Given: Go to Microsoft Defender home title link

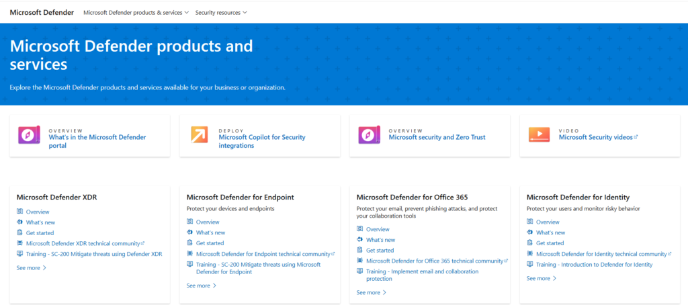Looking at the screenshot, I should point(42,12).
